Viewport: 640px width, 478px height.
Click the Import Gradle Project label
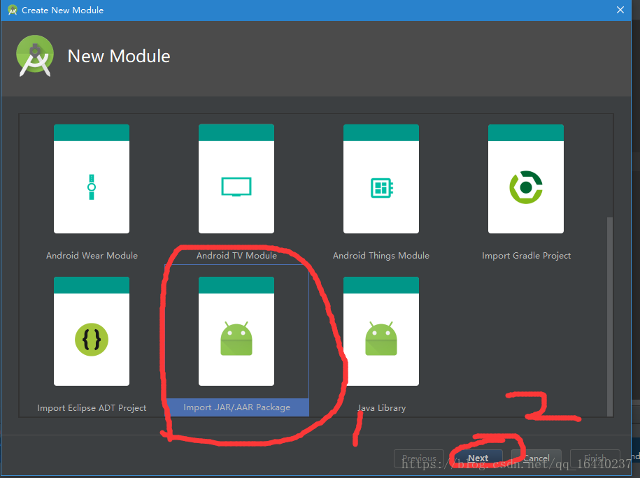pyautogui.click(x=526, y=255)
